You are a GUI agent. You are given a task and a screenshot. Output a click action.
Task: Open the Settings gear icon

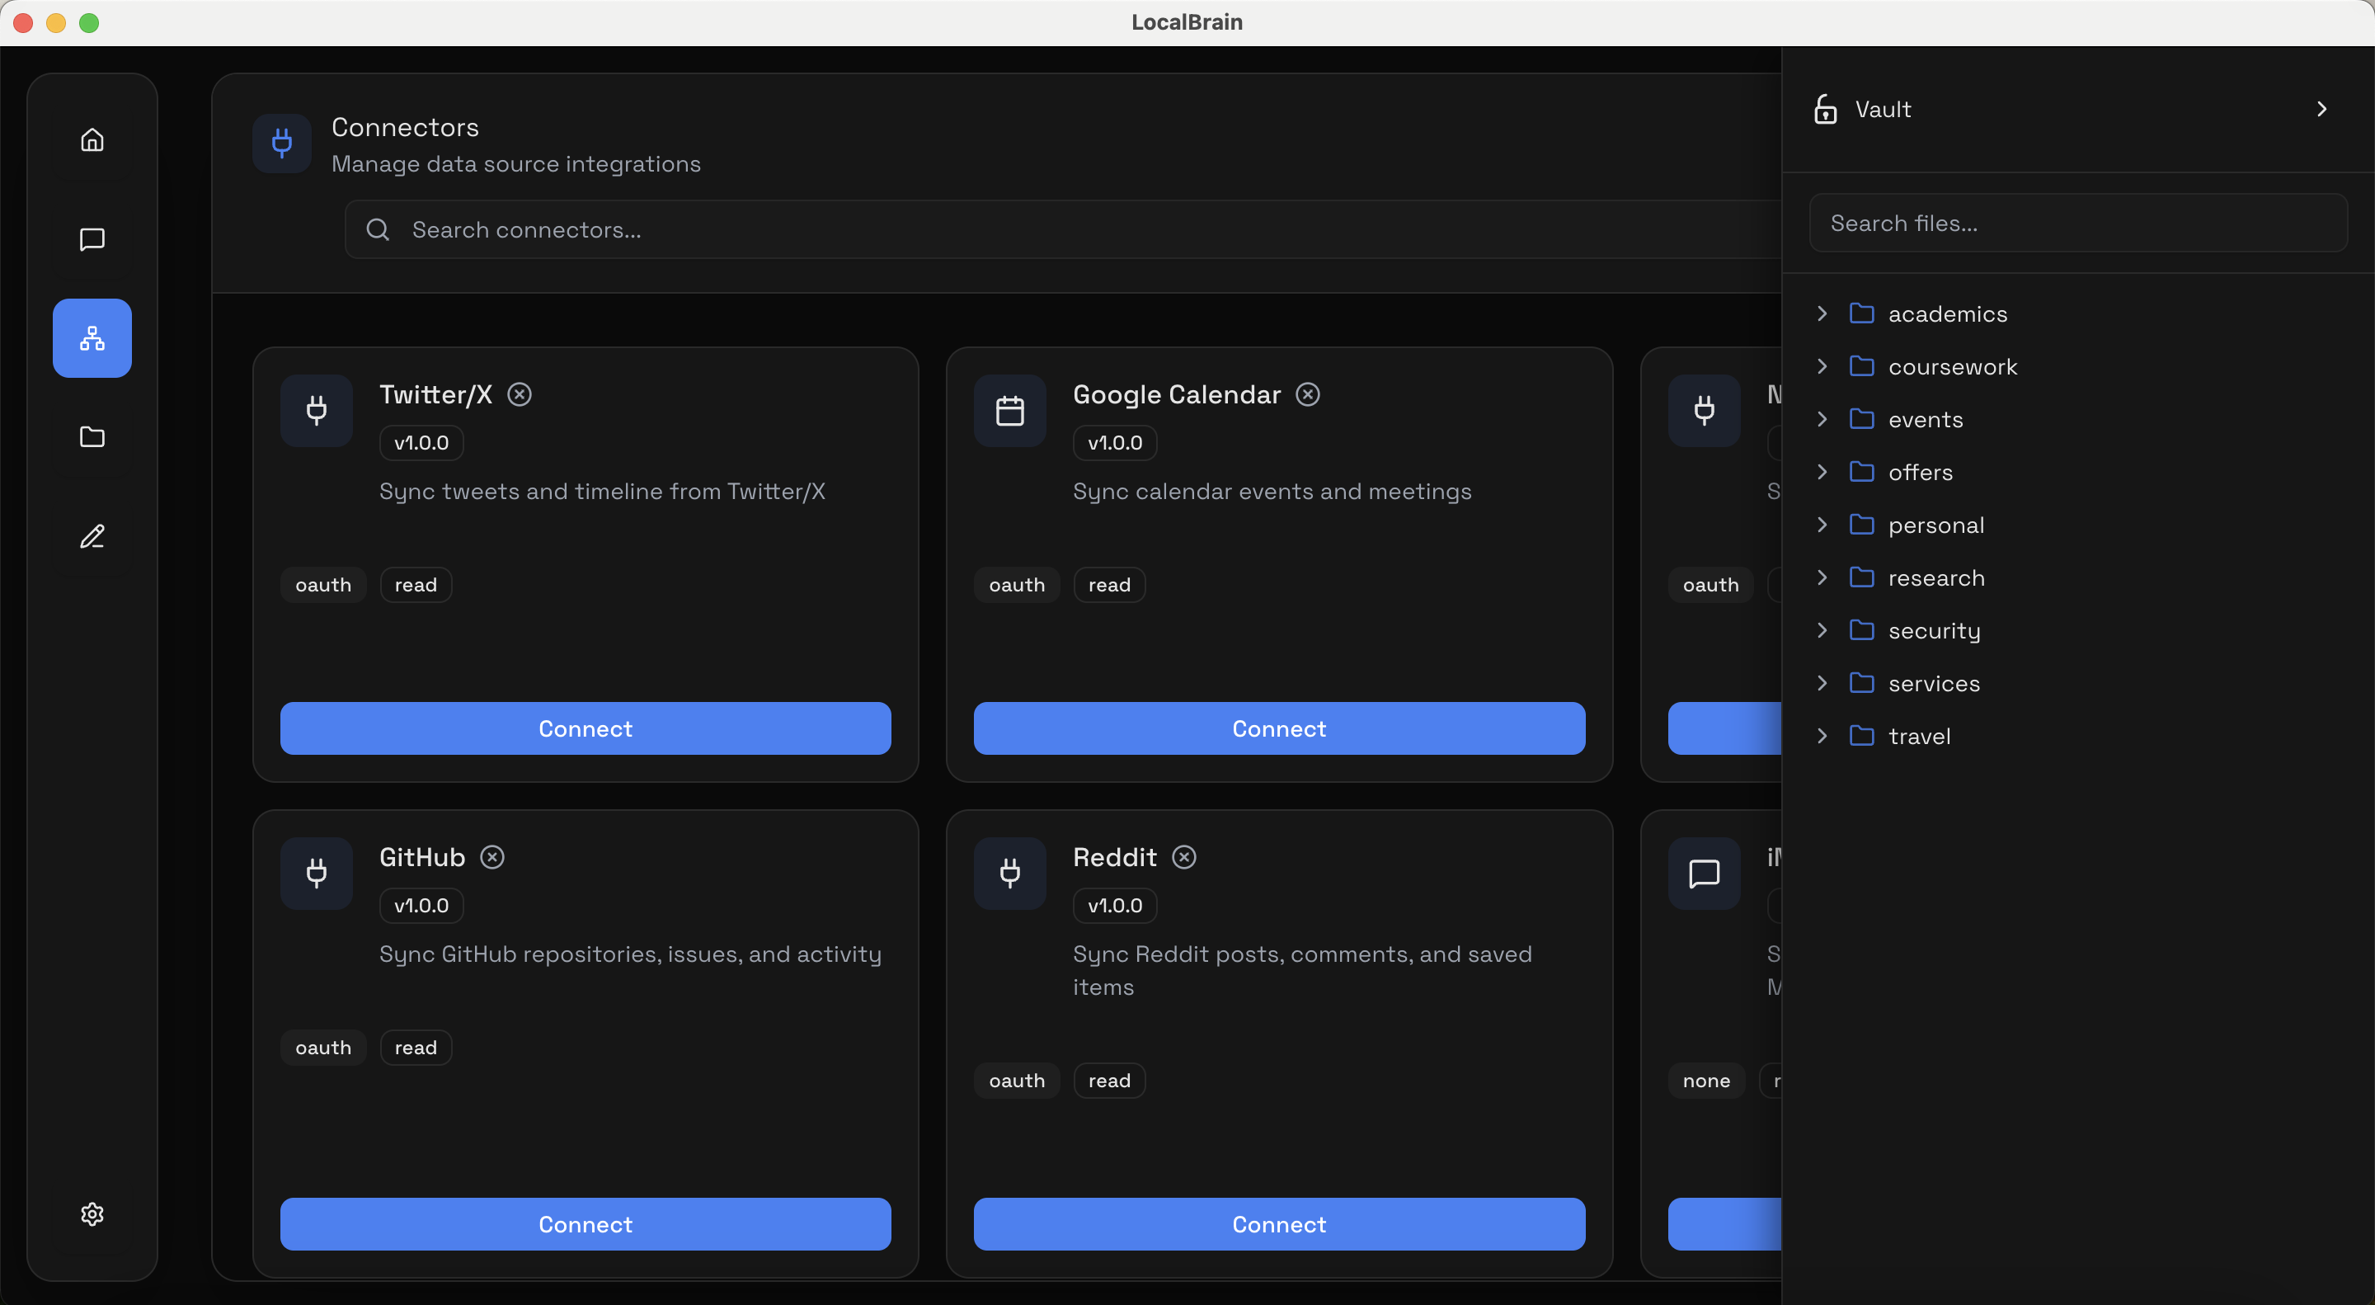[x=92, y=1213]
